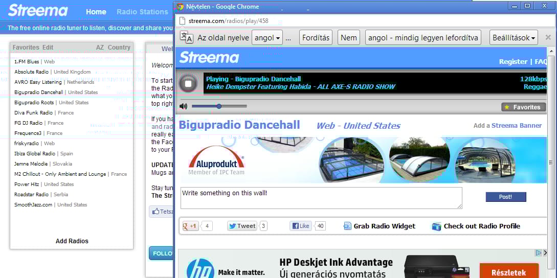The width and height of the screenshot is (557, 278).
Task: Select Jemne Melodie station
Action: [31, 164]
